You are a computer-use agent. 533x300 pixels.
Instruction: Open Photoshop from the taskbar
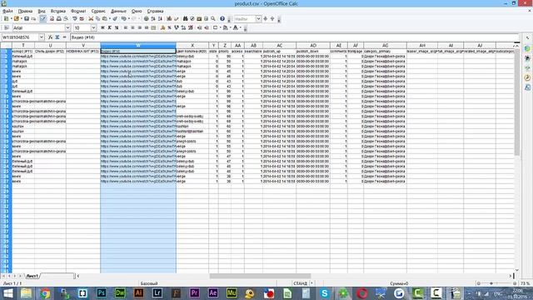tap(102, 292)
